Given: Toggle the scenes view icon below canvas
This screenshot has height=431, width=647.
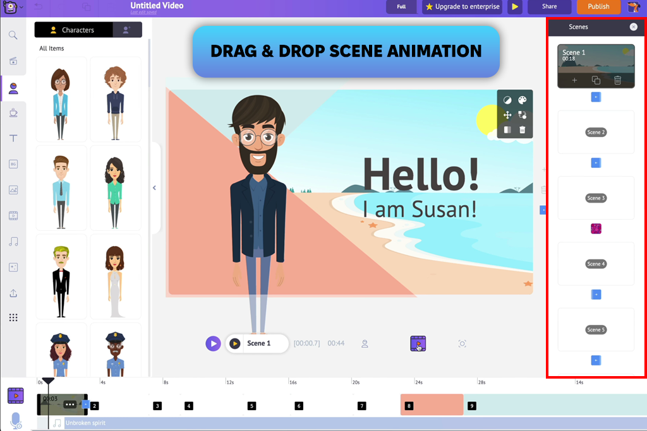Looking at the screenshot, I should pyautogui.click(x=418, y=344).
